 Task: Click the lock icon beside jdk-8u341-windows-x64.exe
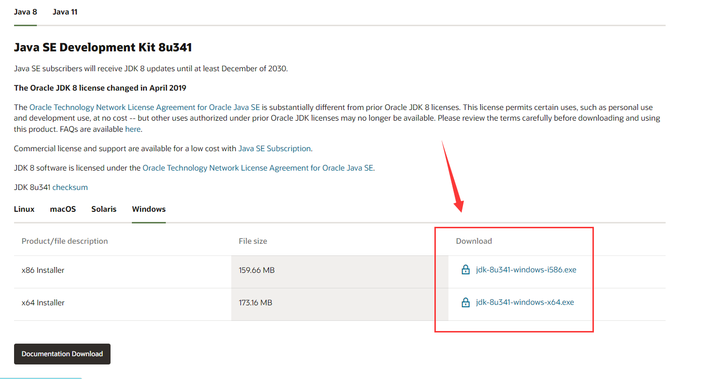click(x=465, y=302)
